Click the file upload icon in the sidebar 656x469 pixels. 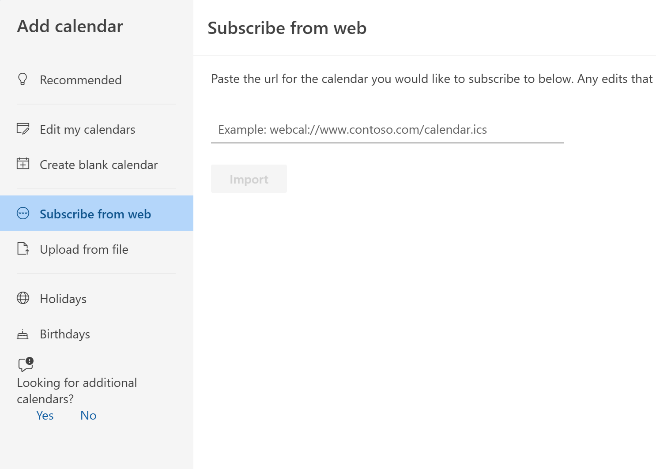click(23, 249)
